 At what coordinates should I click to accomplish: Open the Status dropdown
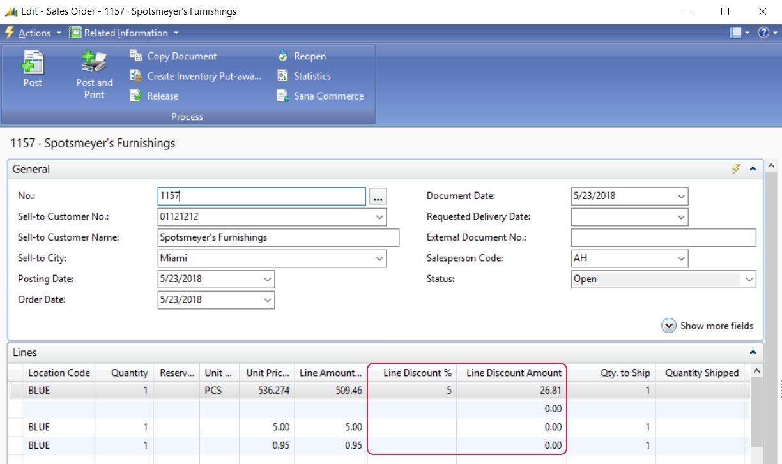point(749,279)
